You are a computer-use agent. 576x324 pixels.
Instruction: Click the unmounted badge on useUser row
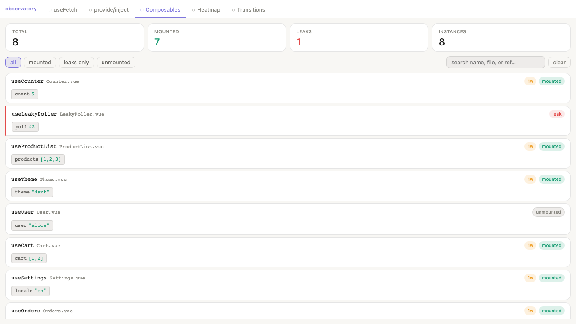coord(548,212)
